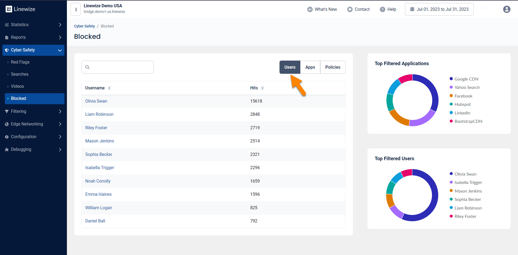Viewport: 518px width, 255px height.
Task: Sort table by Username column arrows
Action: (x=109, y=88)
